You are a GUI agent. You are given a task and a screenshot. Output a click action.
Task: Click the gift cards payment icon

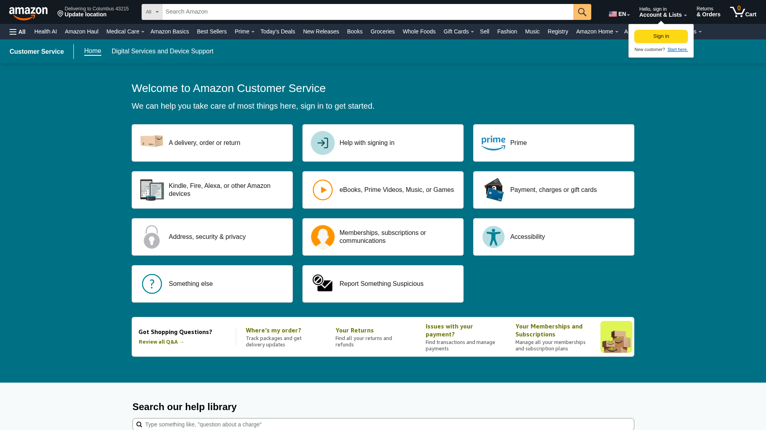coord(494,190)
